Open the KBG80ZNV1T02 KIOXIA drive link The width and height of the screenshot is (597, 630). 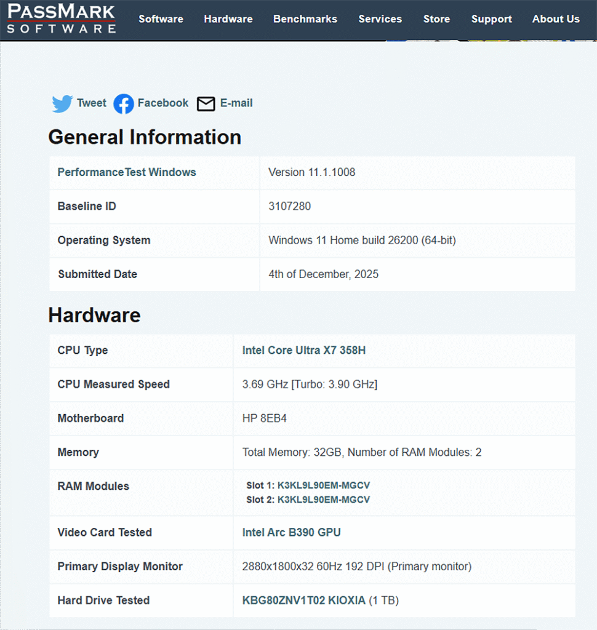point(304,600)
